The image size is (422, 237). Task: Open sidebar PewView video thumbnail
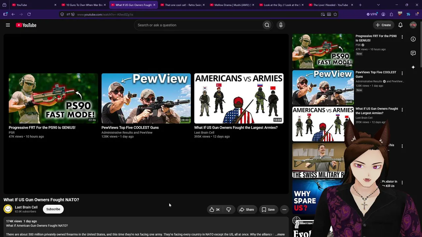pos(323,88)
